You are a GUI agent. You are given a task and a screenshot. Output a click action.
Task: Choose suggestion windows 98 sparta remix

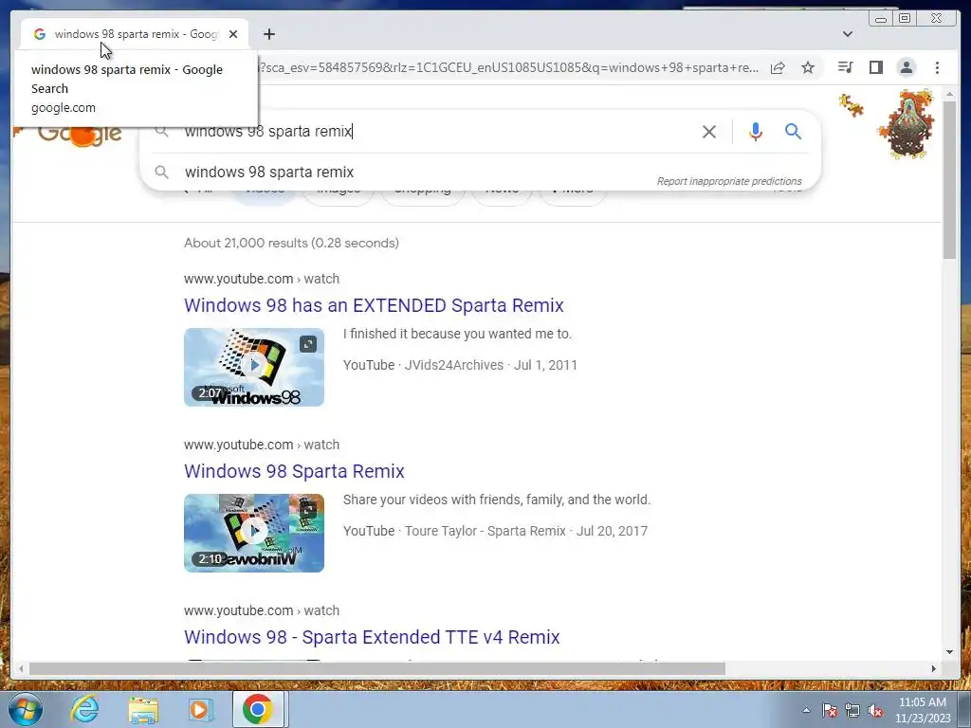(x=269, y=173)
